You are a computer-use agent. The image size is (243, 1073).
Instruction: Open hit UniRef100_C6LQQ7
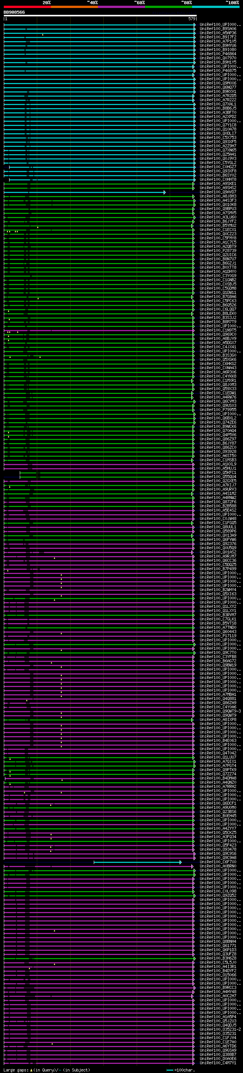(x=218, y=309)
